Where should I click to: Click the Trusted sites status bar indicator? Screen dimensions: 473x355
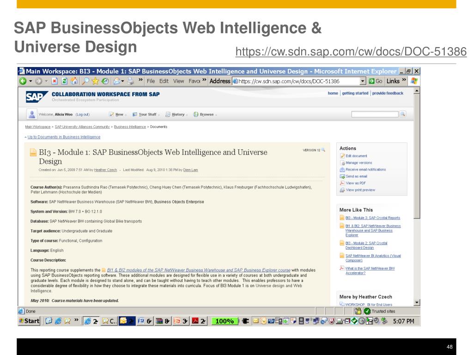click(380, 311)
